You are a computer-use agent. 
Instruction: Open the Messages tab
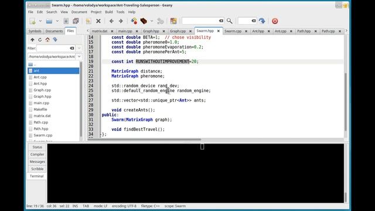coord(37,162)
